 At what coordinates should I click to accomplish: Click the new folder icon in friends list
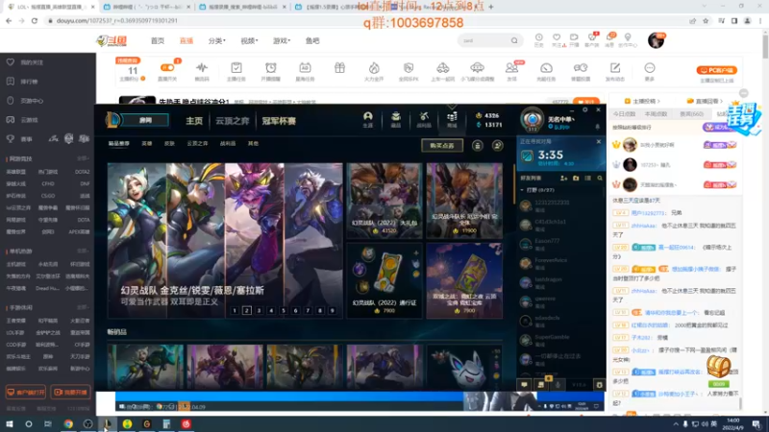click(x=576, y=179)
